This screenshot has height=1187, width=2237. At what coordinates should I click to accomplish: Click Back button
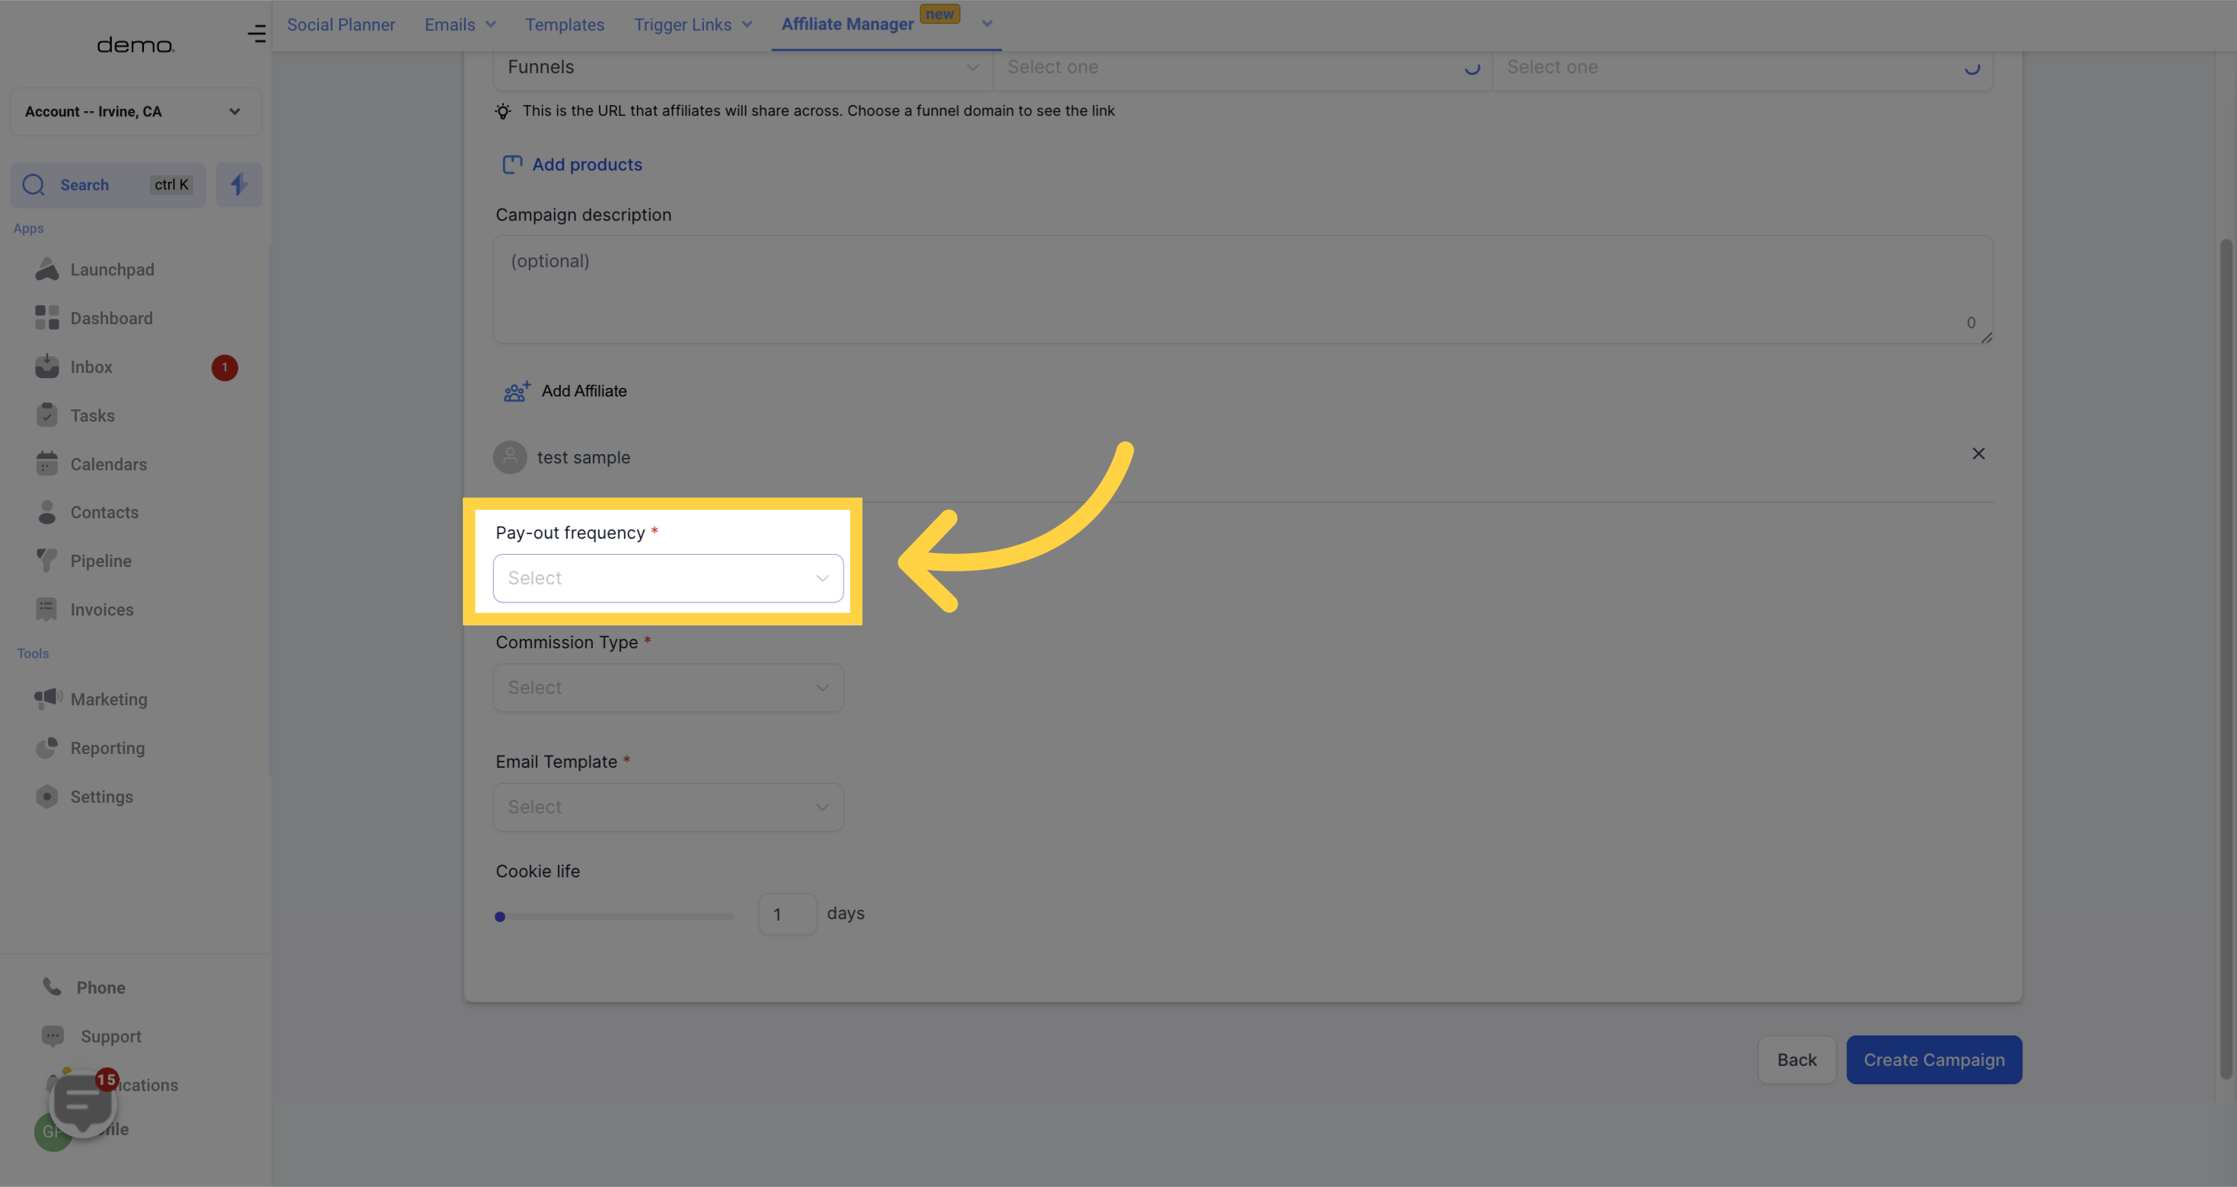(x=1798, y=1060)
